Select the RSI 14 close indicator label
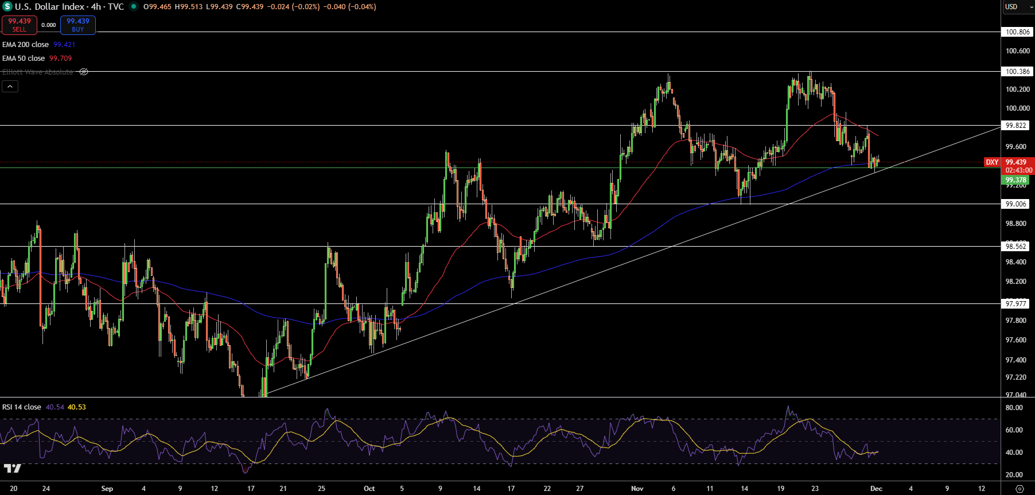The image size is (1035, 495). 22,407
